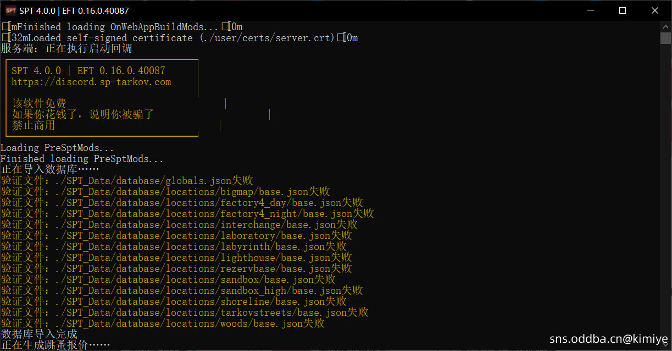672x351 pixels.
Task: Open the discord.sp-tarkov.com URL
Action: [x=91, y=82]
